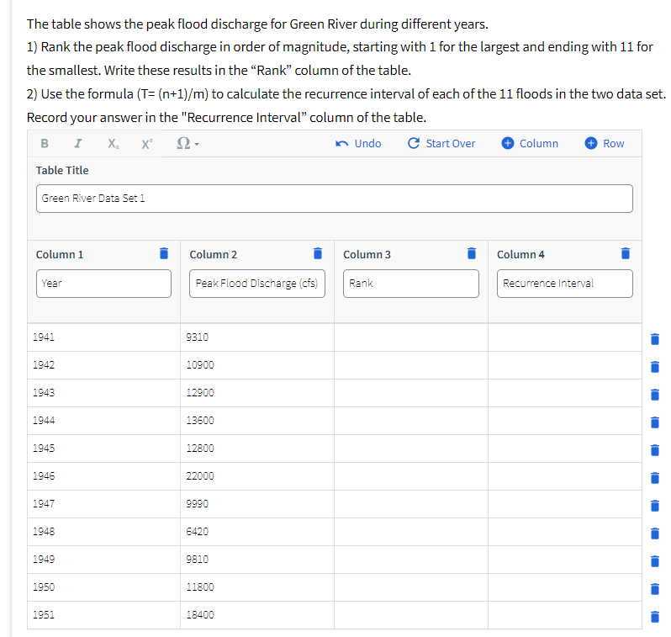Viewport: 671px width, 637px height.
Task: Select Recurrence Interval cell for year 1944
Action: [565, 421]
